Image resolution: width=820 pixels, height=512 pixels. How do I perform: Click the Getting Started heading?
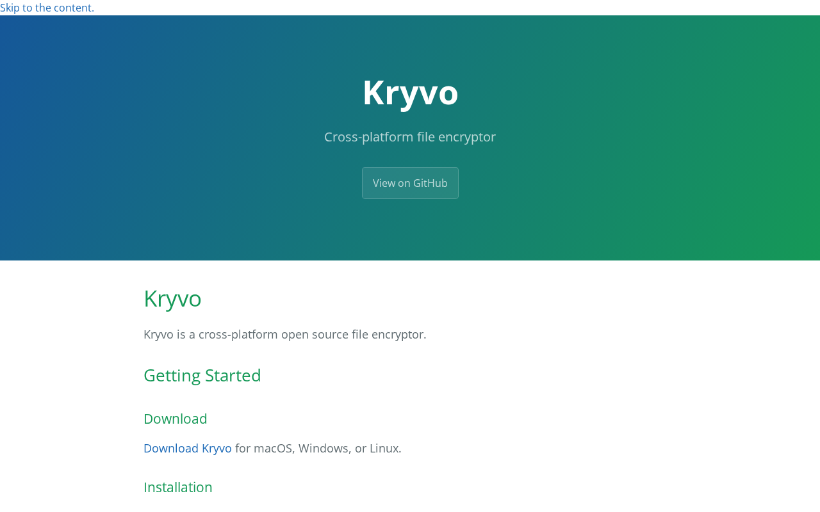pos(202,376)
